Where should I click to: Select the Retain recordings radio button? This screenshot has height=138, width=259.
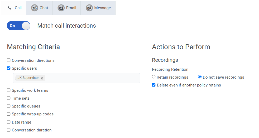coord(154,77)
